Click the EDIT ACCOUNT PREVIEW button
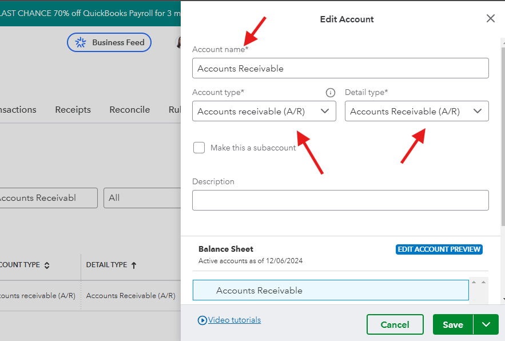This screenshot has width=505, height=341. tap(439, 249)
